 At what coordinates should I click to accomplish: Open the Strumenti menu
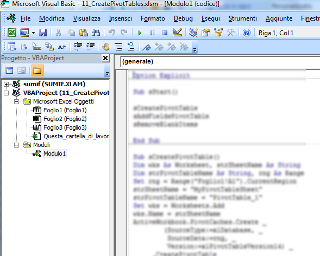(x=243, y=18)
